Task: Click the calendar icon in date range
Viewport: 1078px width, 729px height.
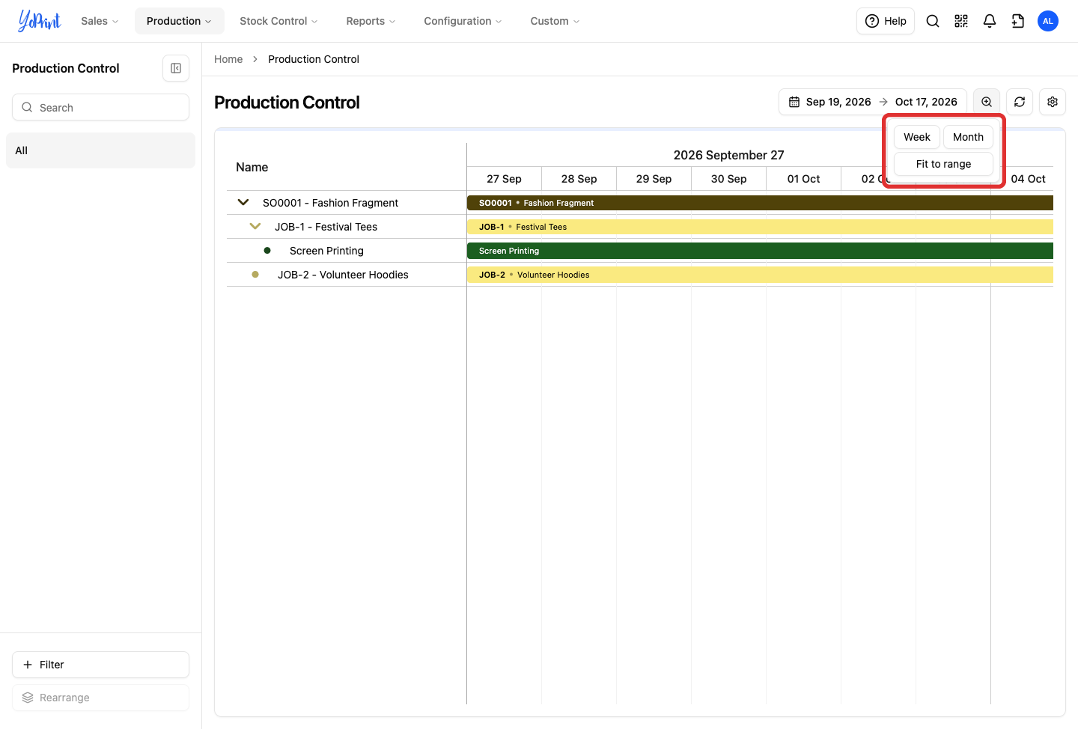Action: pyautogui.click(x=794, y=102)
